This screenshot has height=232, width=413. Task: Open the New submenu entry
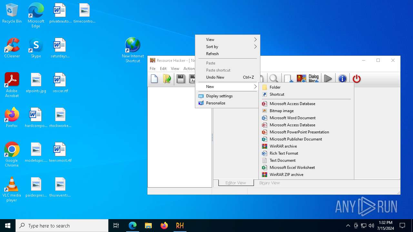click(227, 87)
